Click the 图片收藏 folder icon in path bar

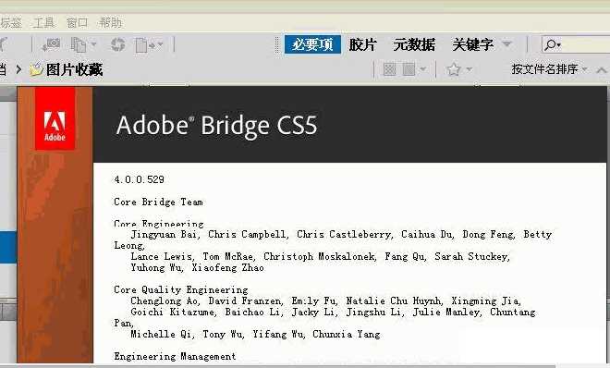pyautogui.click(x=36, y=69)
